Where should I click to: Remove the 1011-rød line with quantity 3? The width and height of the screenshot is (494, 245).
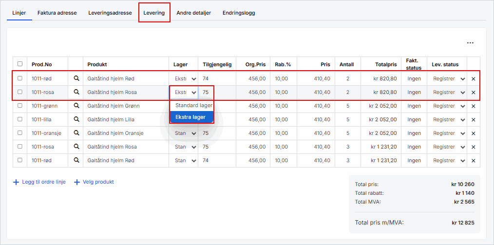point(473,160)
